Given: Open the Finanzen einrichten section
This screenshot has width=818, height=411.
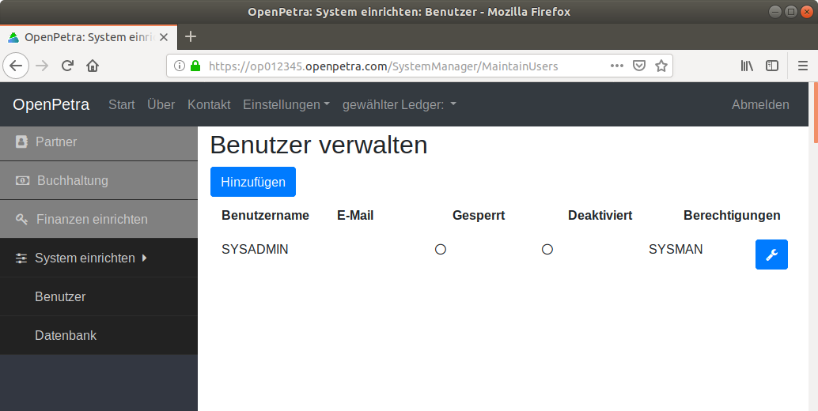Looking at the screenshot, I should point(99,219).
